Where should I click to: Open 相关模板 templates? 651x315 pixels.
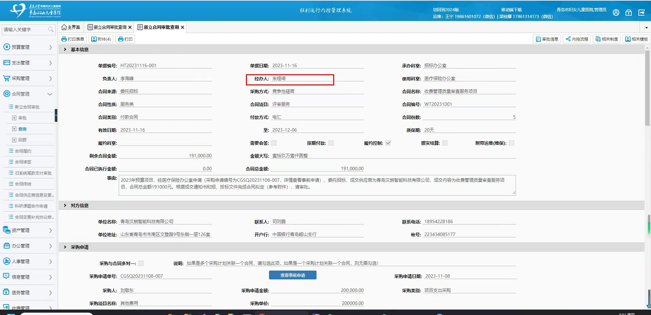[636, 39]
